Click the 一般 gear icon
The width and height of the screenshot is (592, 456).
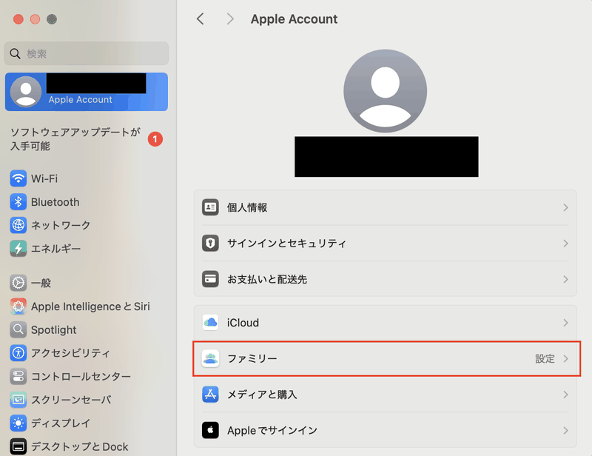point(18,283)
